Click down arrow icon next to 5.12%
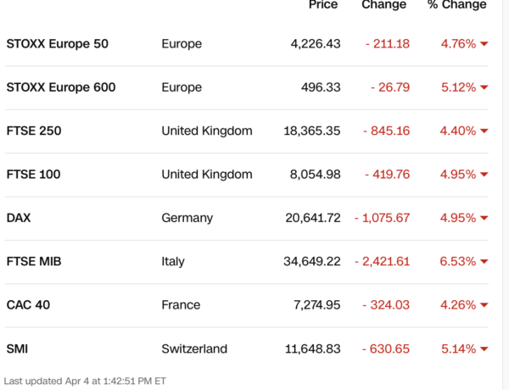509x390 pixels. point(484,88)
